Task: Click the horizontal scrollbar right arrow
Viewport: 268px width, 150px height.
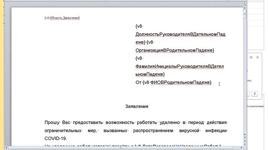Action: pos(242,147)
